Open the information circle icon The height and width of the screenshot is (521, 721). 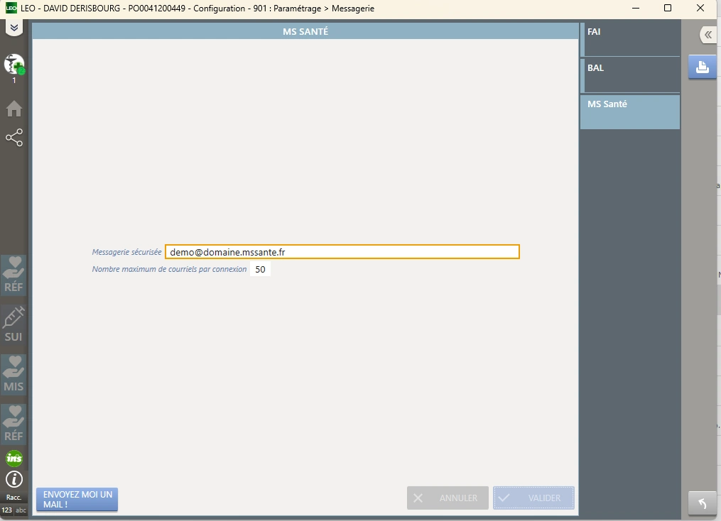[x=14, y=479]
